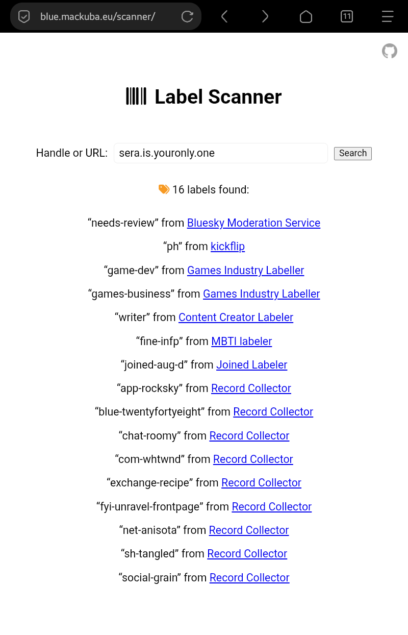Open Record Collector link beside sh-tangled
Screen dimensions: 408x635
coord(247,554)
